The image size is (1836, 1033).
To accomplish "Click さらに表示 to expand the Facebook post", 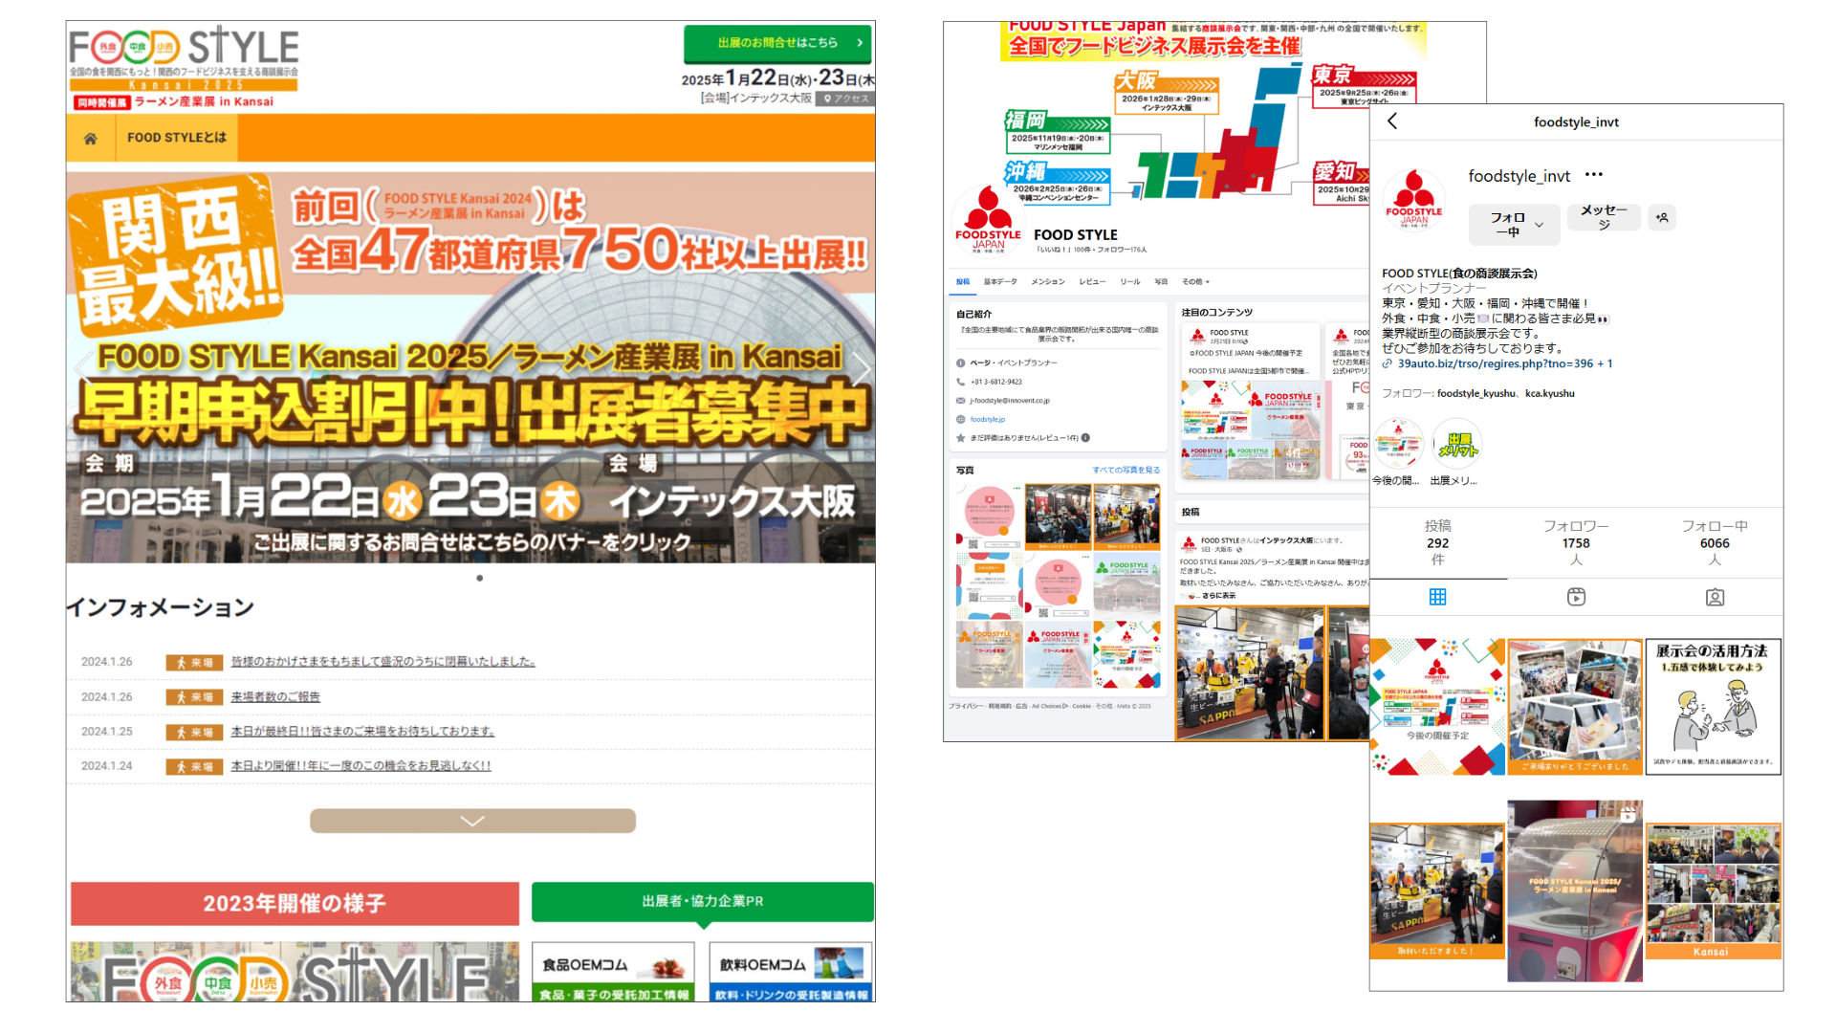I will coord(1218,596).
